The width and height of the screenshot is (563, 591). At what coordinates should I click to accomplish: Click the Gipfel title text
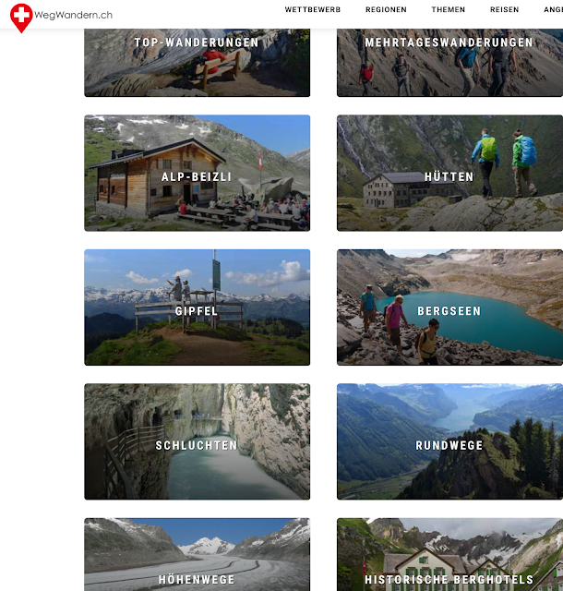point(197,311)
